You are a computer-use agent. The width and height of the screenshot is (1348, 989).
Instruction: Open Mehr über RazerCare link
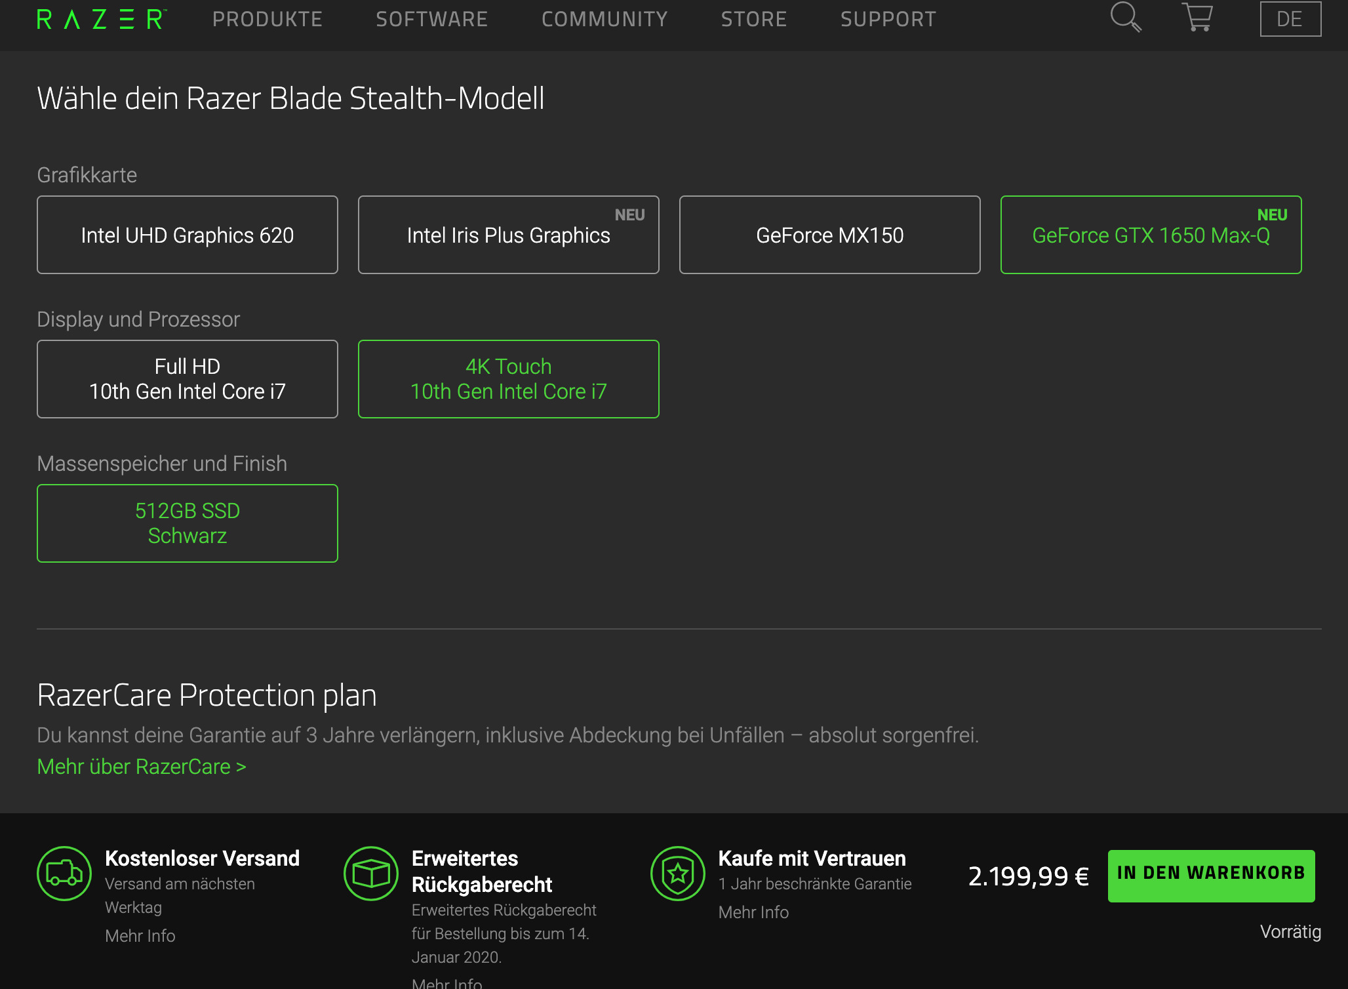(x=141, y=766)
